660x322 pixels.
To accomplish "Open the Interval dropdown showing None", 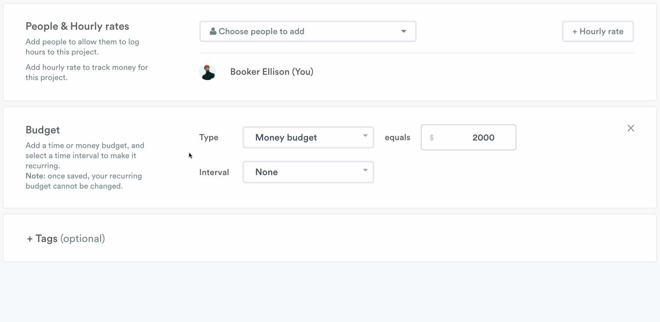I will [x=308, y=172].
